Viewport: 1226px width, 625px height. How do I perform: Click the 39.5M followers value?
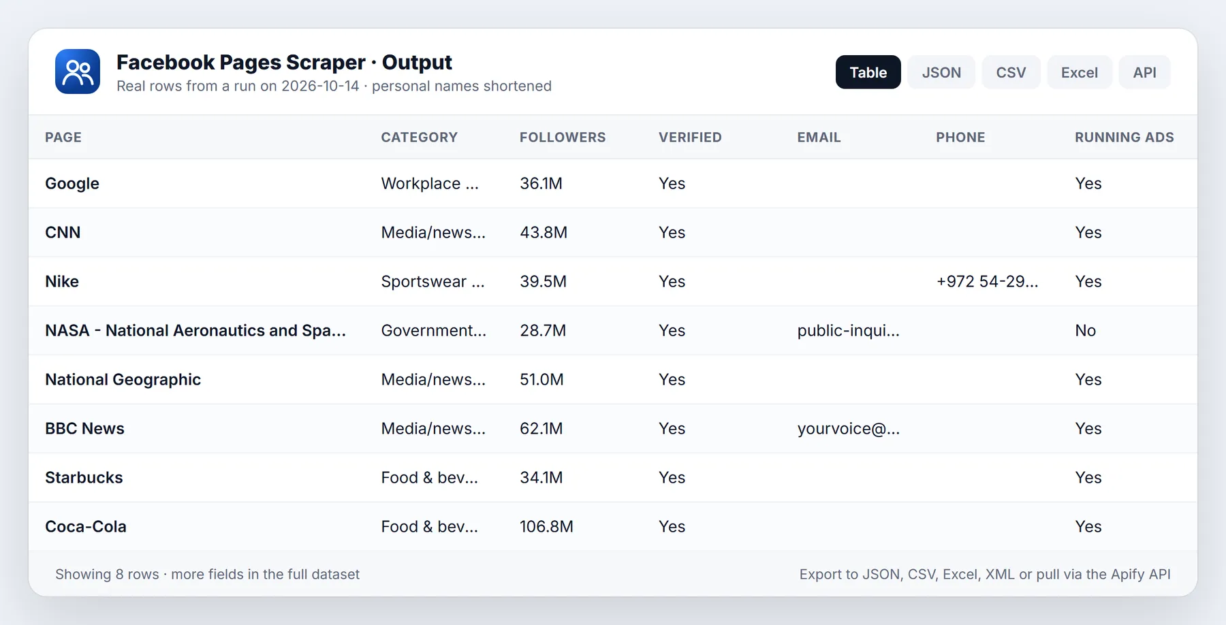coord(543,282)
